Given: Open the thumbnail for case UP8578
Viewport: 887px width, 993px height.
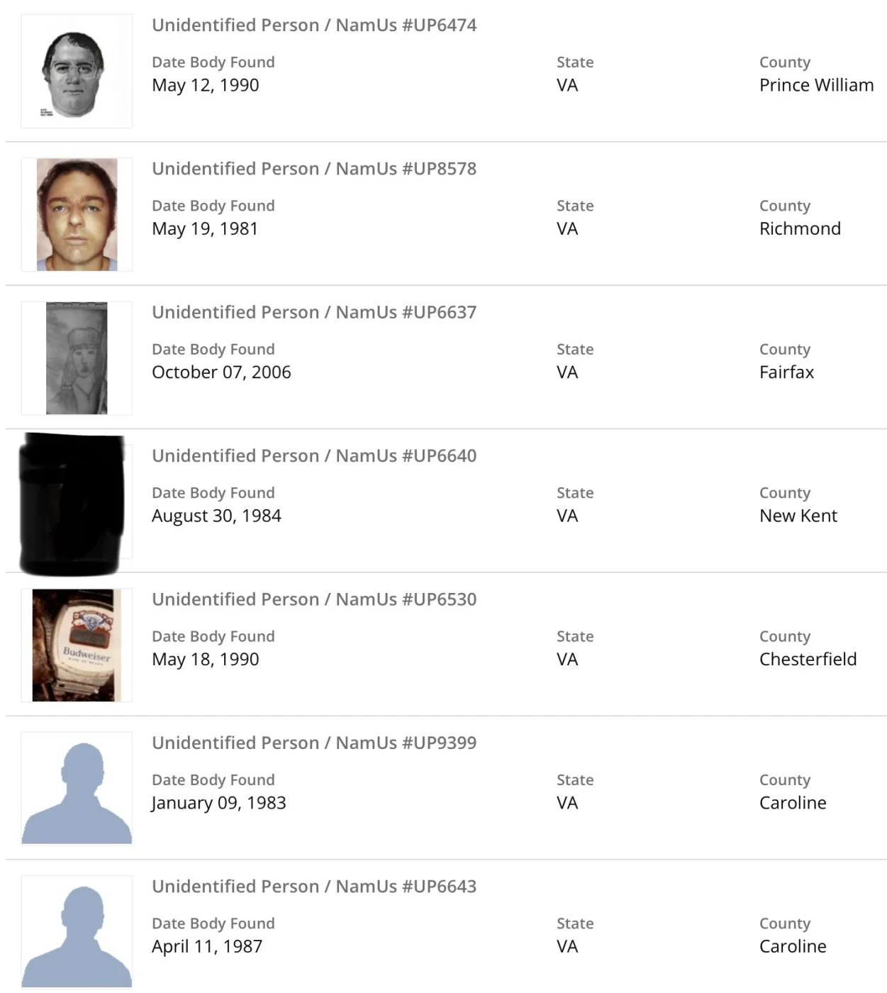Looking at the screenshot, I should (77, 215).
